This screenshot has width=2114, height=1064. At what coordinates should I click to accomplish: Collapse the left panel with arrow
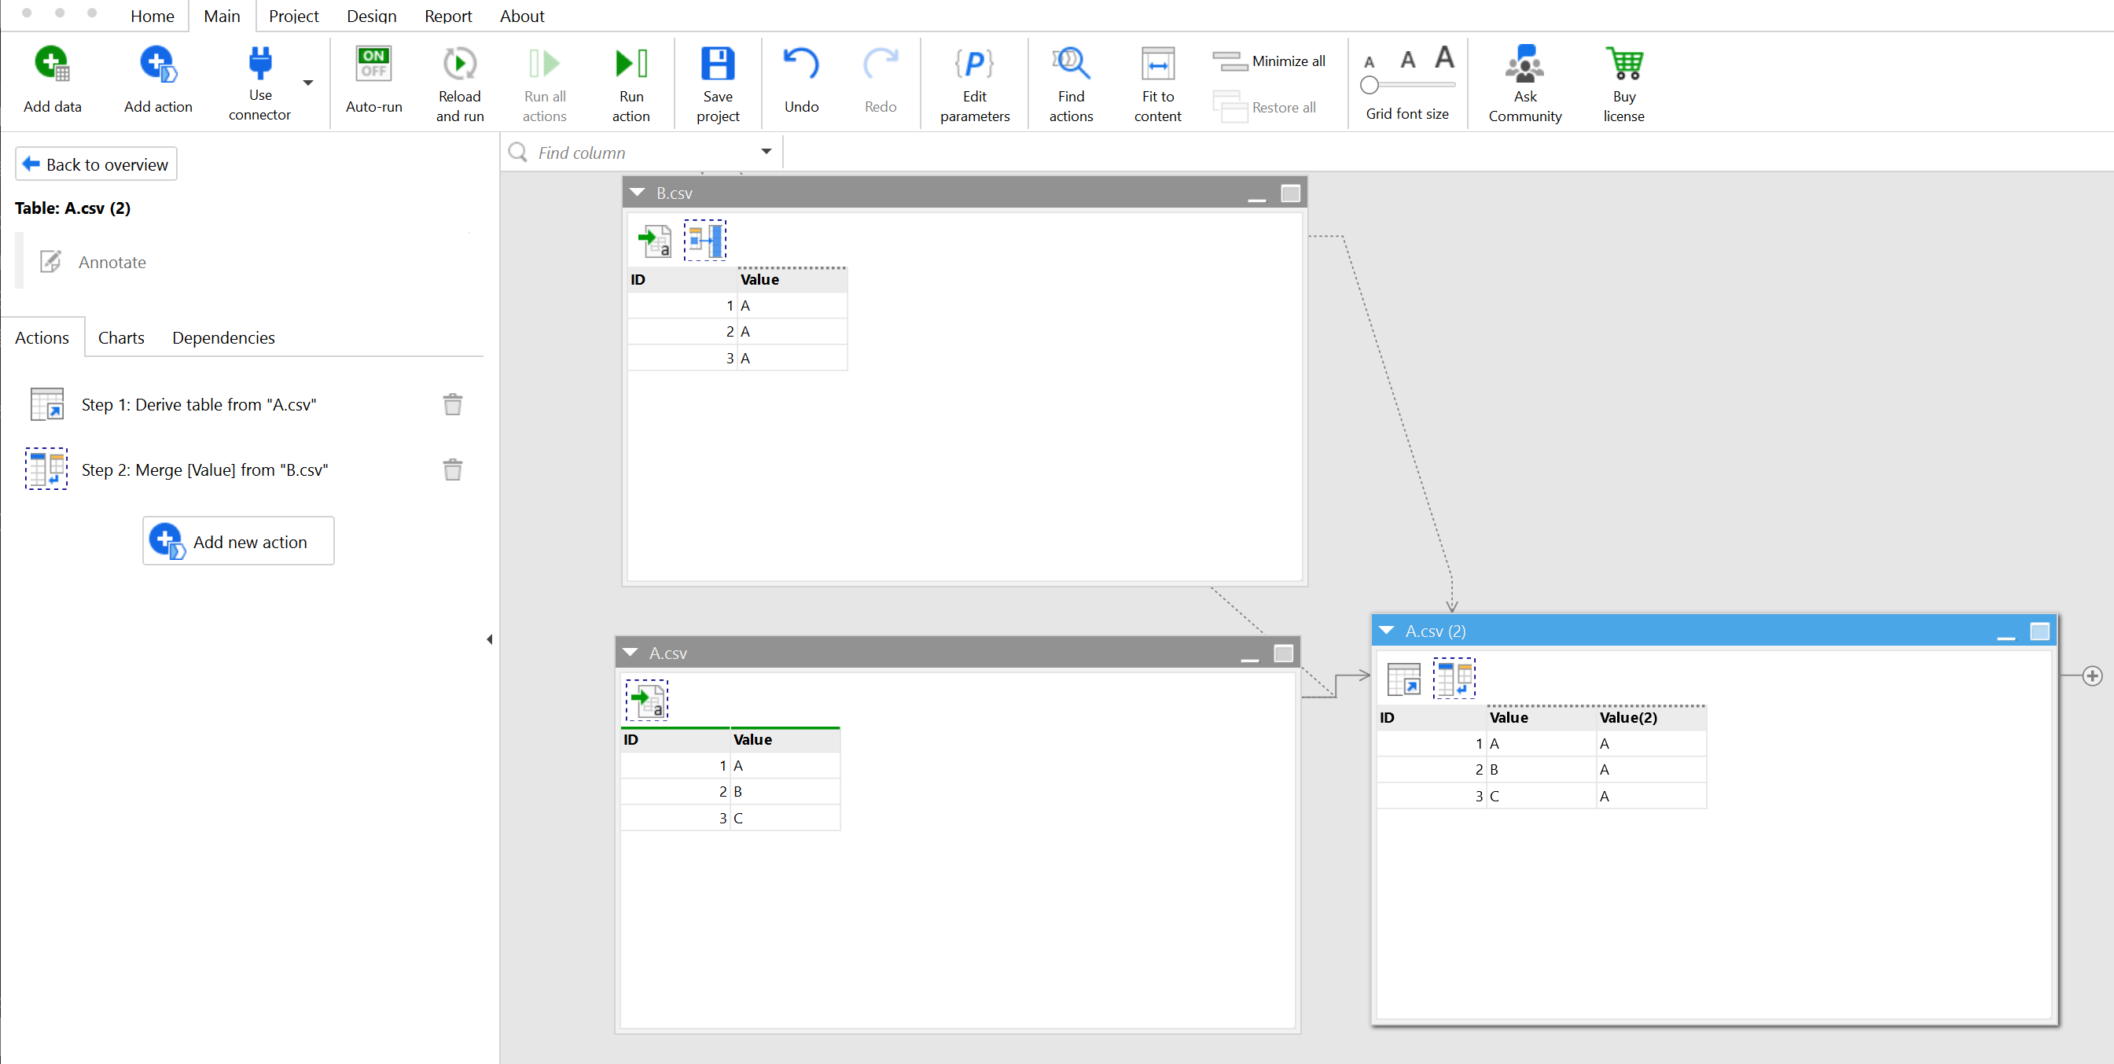[x=490, y=639]
